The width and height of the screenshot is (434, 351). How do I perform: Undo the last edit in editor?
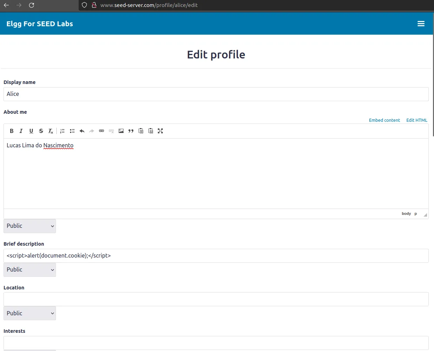[x=82, y=131]
